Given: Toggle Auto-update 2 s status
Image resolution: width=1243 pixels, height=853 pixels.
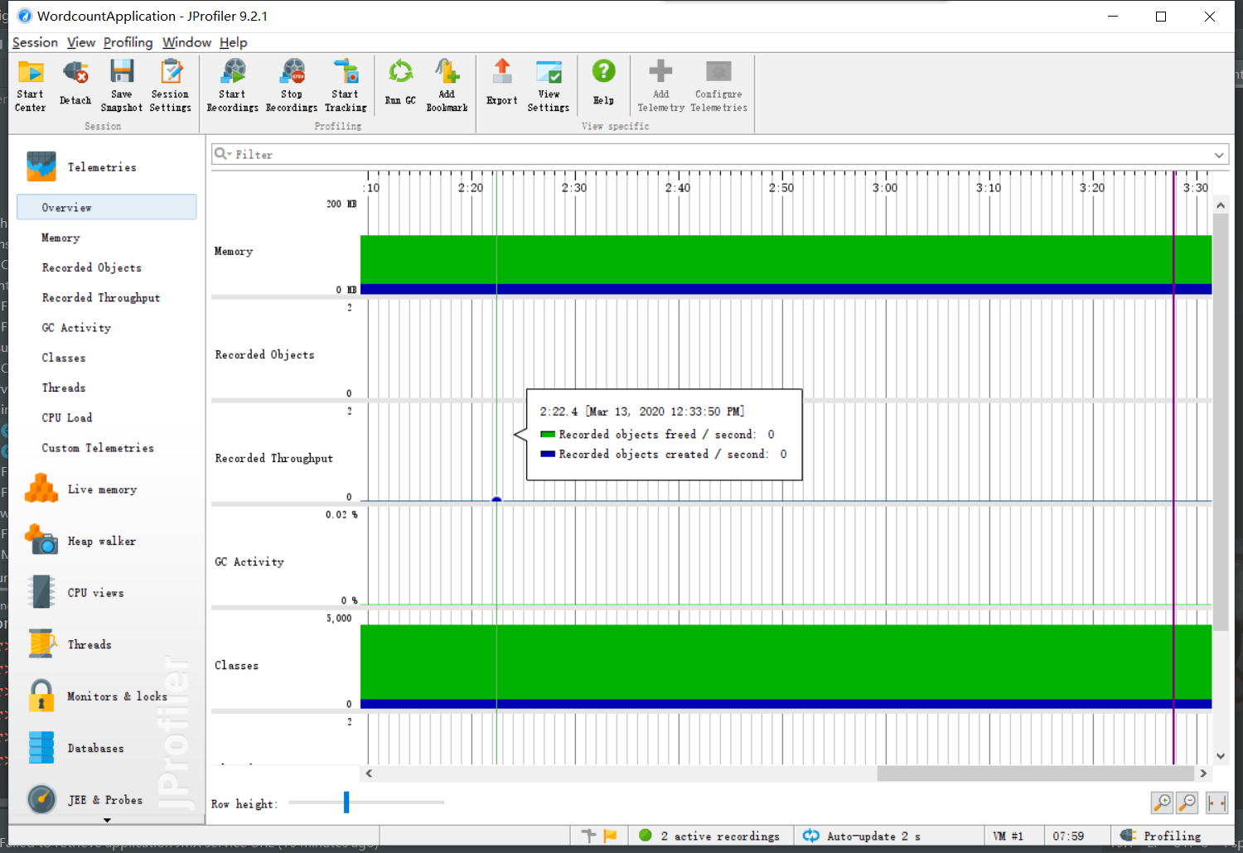Looking at the screenshot, I should pyautogui.click(x=862, y=836).
